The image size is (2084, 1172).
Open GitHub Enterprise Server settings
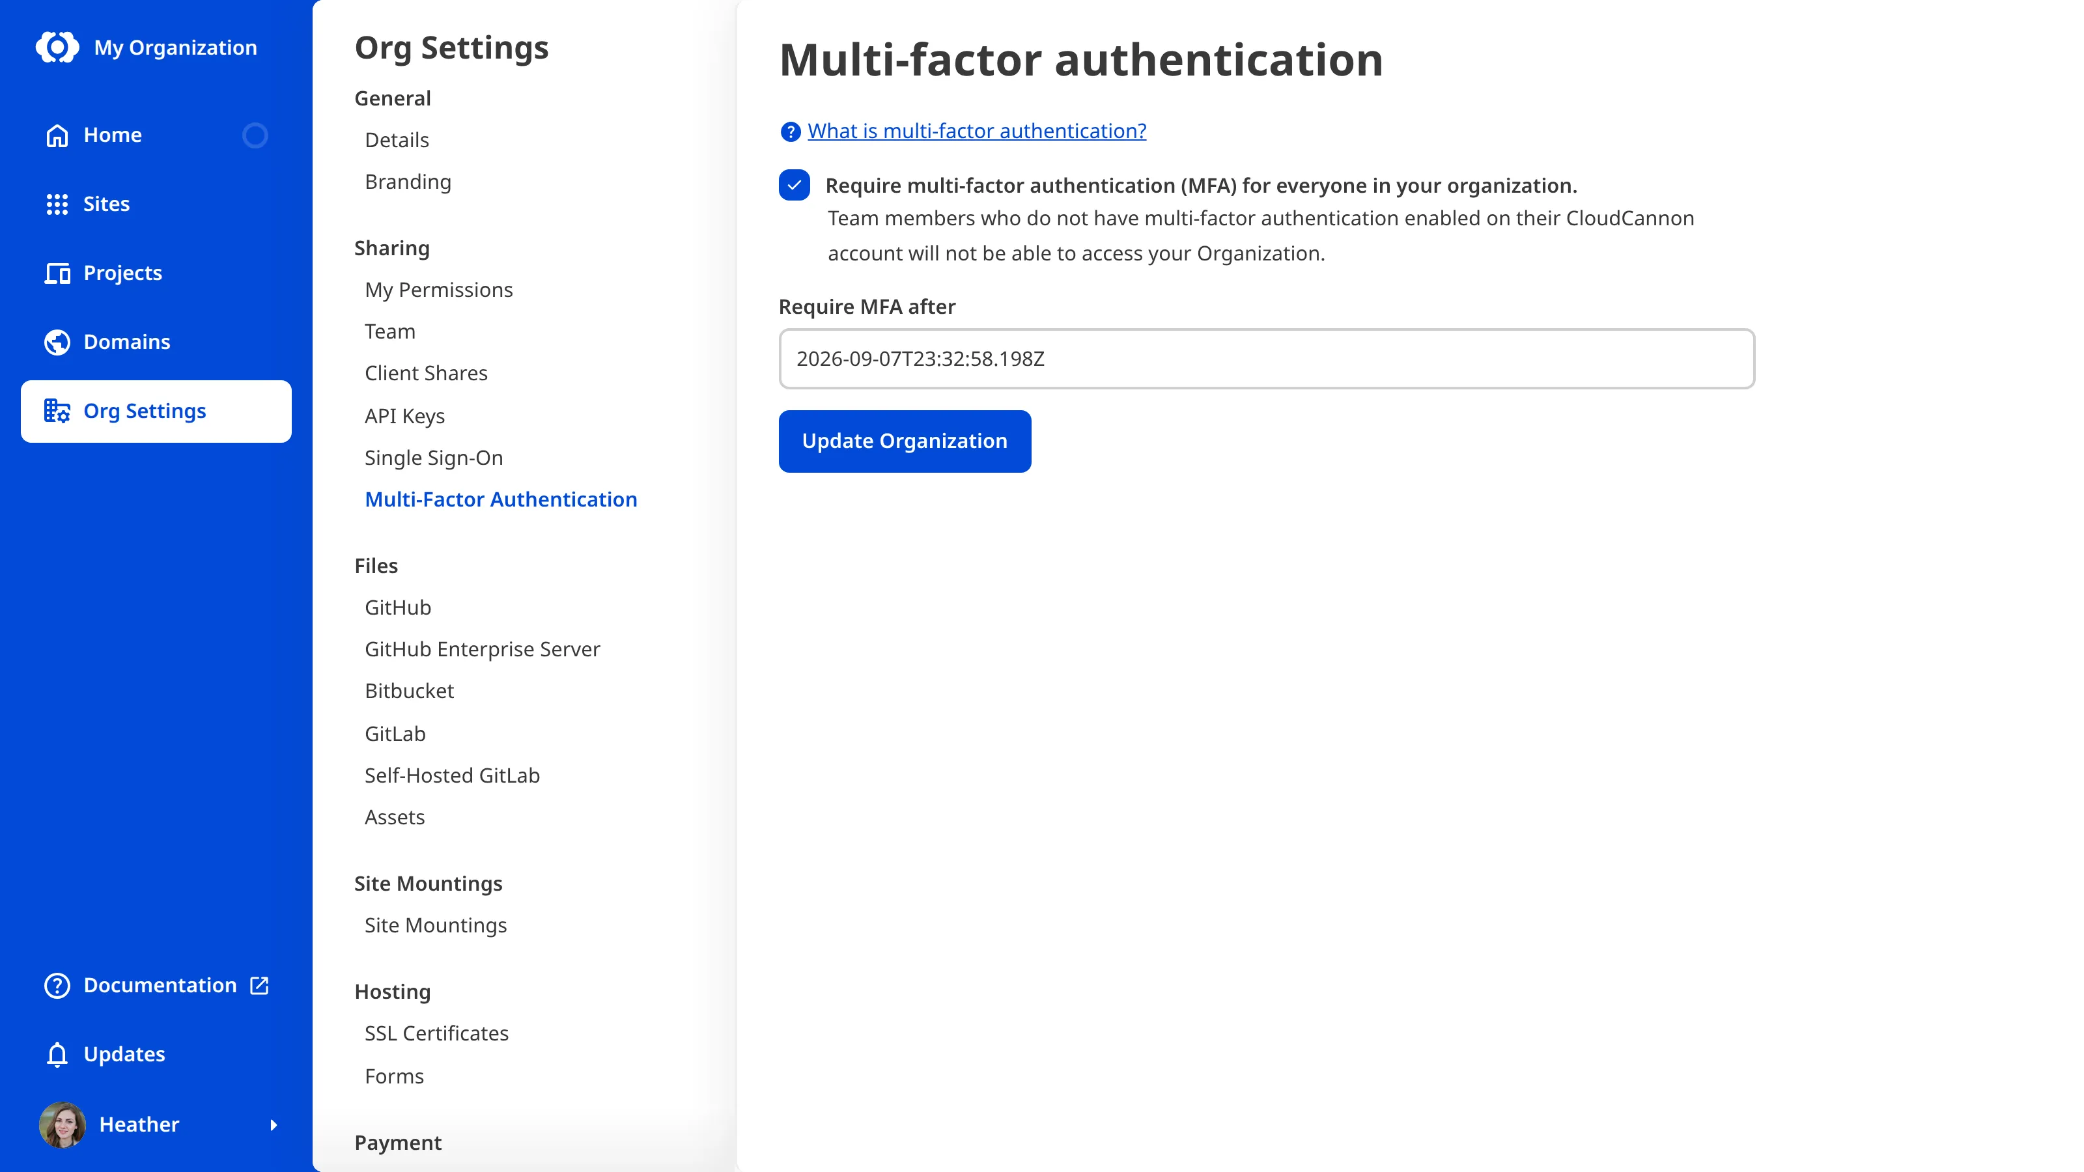[x=482, y=650]
